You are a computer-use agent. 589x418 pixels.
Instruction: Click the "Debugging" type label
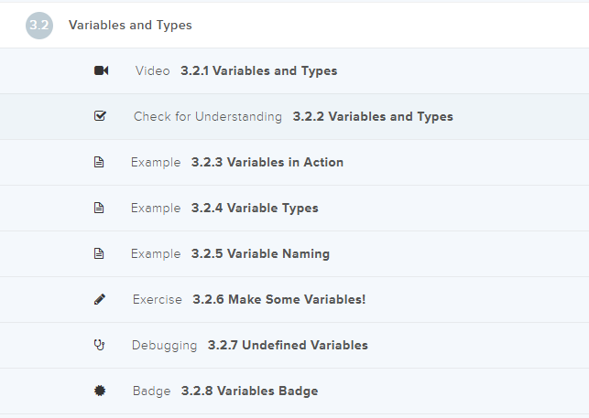(164, 346)
